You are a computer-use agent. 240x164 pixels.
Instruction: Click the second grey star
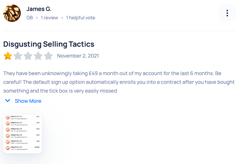pos(18,56)
